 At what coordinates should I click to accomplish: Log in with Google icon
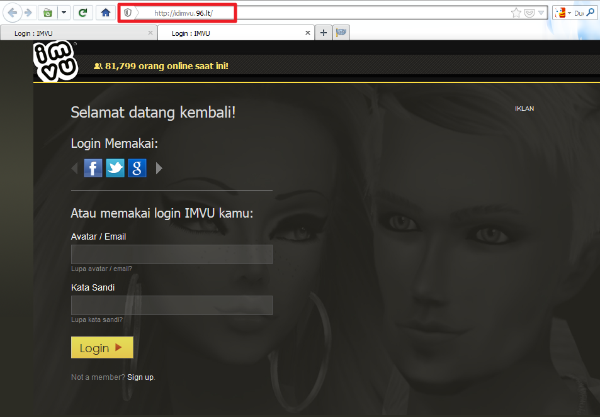click(x=137, y=168)
